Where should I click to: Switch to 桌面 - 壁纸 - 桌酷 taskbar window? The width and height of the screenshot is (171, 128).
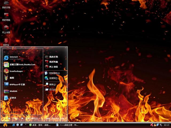(x=40, y=125)
